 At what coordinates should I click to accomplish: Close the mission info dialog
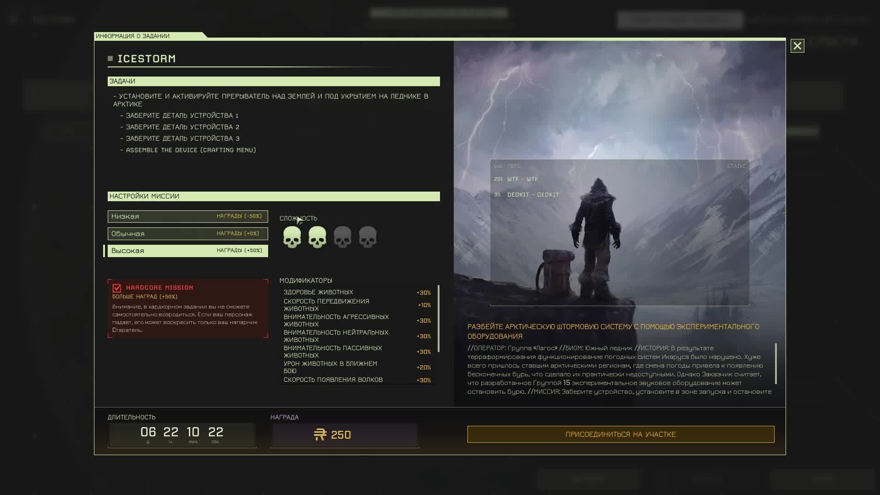[797, 46]
